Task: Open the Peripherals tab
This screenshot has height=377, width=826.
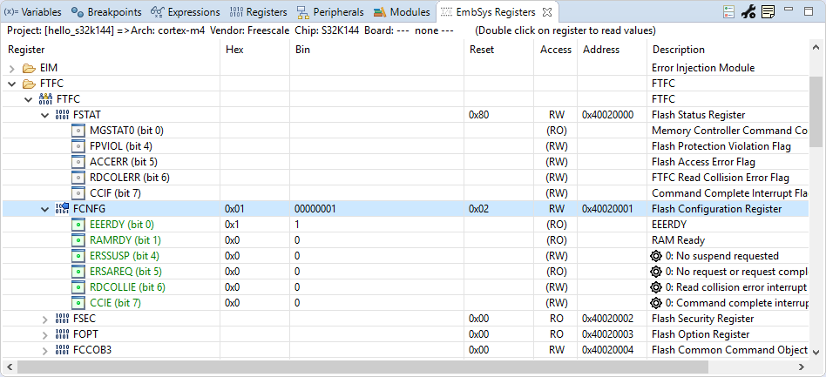Action: (x=330, y=11)
